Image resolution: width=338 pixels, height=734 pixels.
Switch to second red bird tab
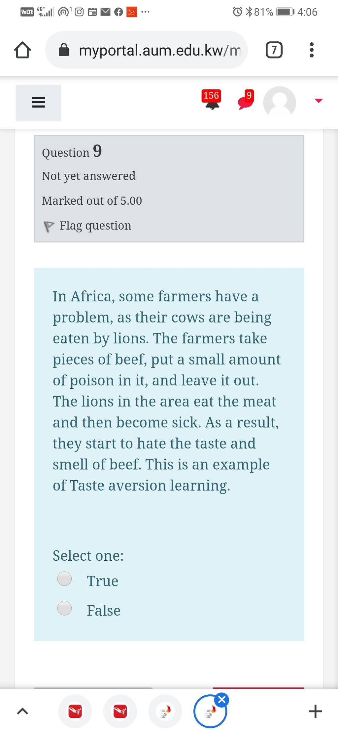pyautogui.click(x=120, y=711)
